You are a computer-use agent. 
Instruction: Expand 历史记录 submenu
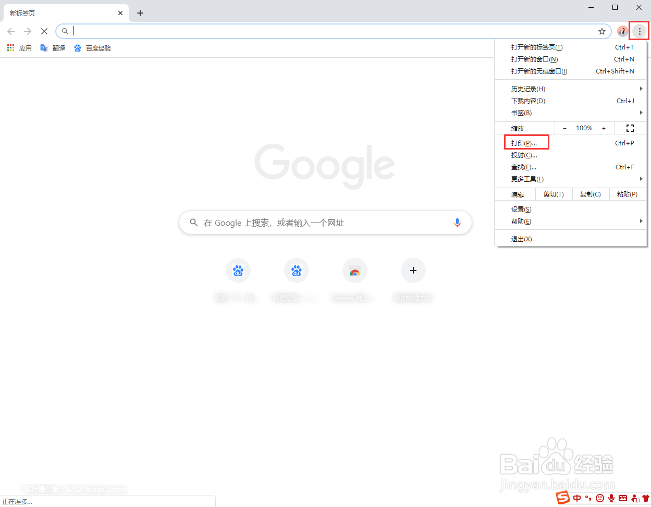571,89
